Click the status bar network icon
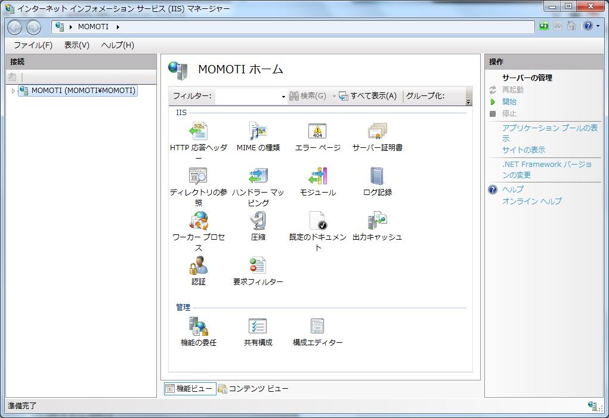609x418 pixels. [x=593, y=406]
